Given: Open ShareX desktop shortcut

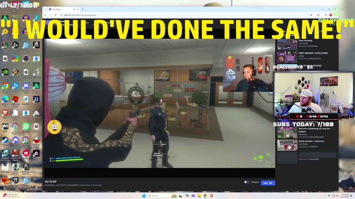Looking at the screenshot, I should coord(16,60).
